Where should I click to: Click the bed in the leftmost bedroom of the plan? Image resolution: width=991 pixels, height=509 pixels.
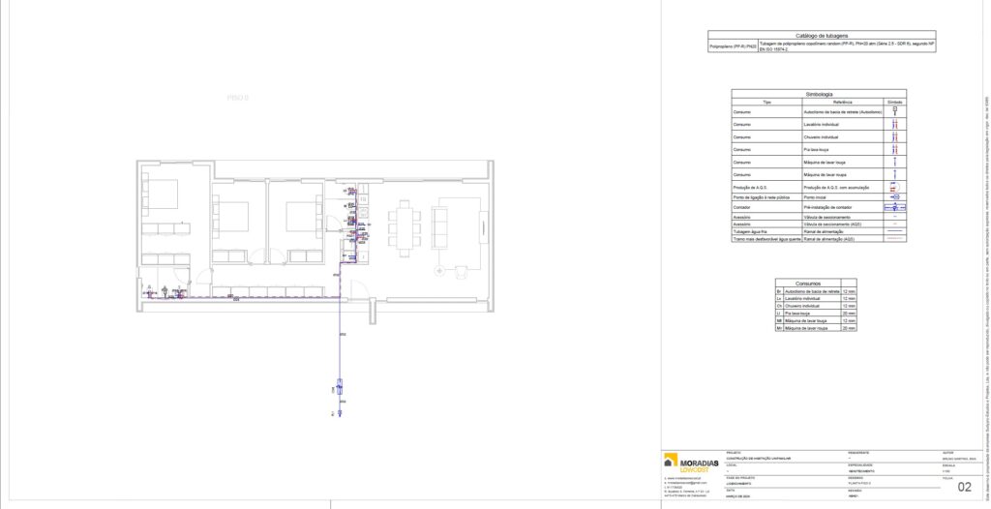click(160, 195)
